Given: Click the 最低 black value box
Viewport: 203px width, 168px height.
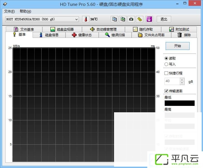Looking at the screenshot, I should [180, 103].
